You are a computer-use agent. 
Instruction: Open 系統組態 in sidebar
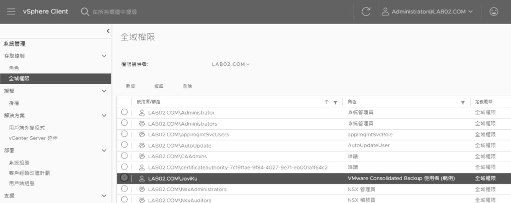pyautogui.click(x=19, y=163)
